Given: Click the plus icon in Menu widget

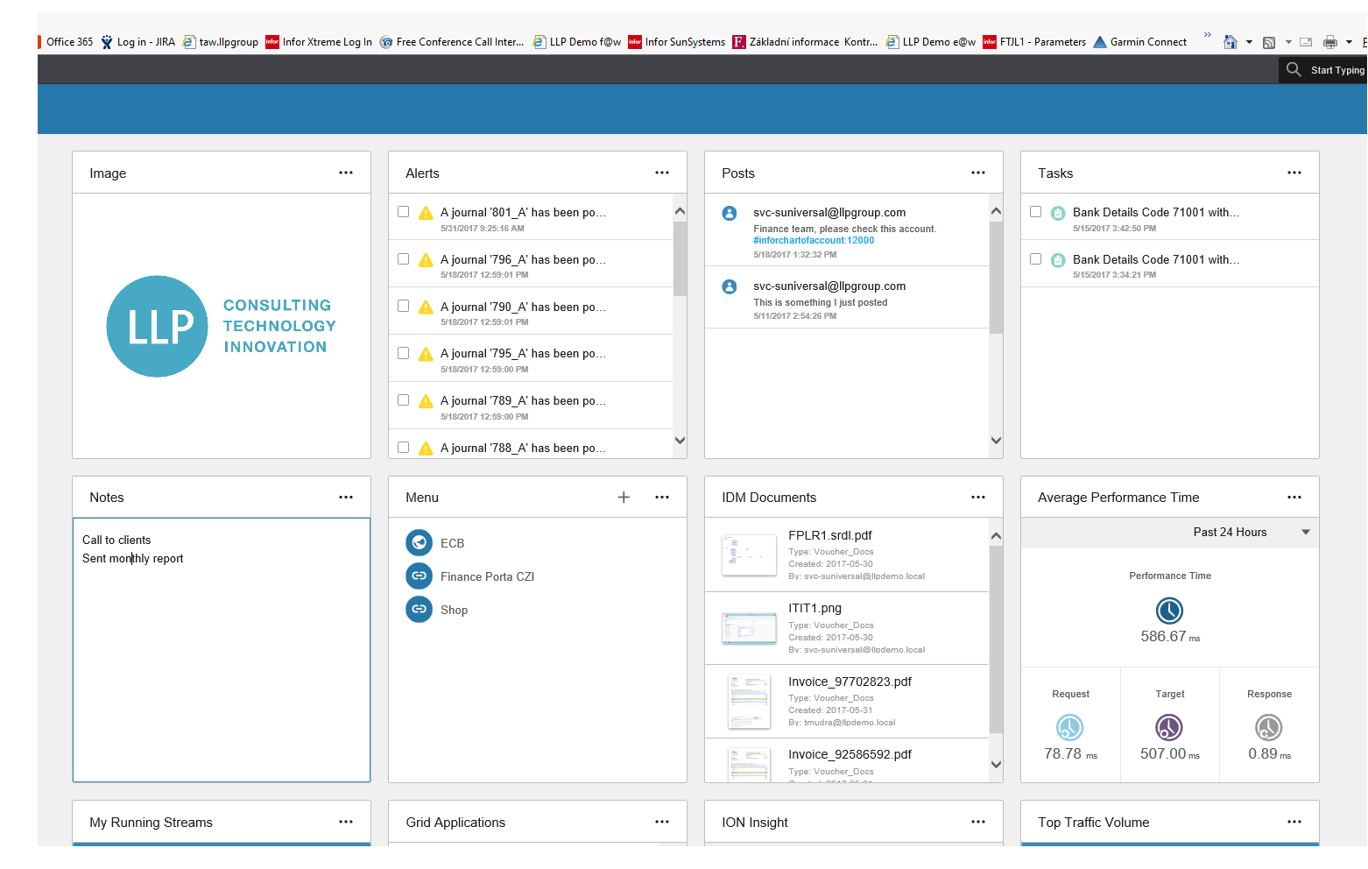Looking at the screenshot, I should tap(624, 498).
